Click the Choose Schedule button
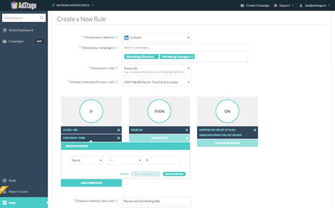335x208 pixels. tap(227, 143)
